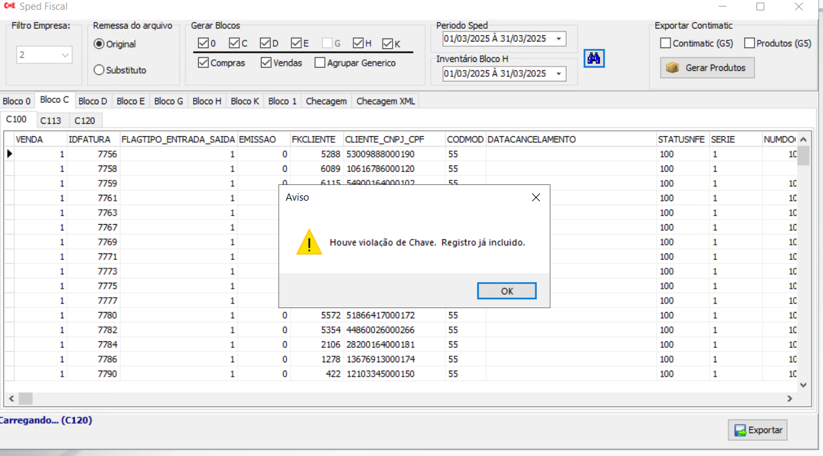The image size is (823, 456).
Task: Click the Sped Fiscal app icon in title bar
Action: [x=10, y=7]
